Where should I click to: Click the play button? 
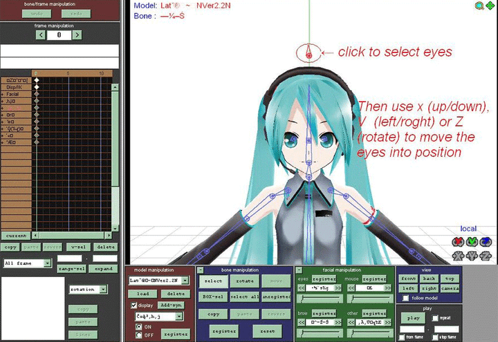point(413,318)
